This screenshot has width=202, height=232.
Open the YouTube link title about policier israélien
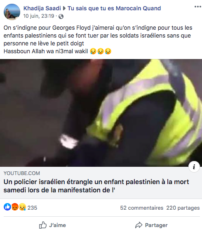point(96,186)
